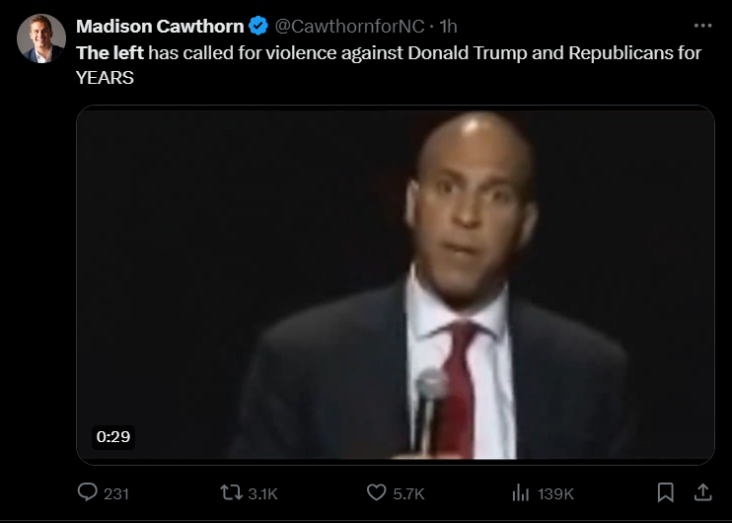The width and height of the screenshot is (732, 523).
Task: Click the 231 replies count
Action: pyautogui.click(x=116, y=494)
